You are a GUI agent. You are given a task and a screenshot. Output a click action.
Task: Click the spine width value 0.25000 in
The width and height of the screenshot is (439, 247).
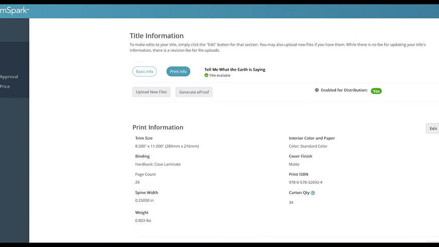tap(144, 200)
